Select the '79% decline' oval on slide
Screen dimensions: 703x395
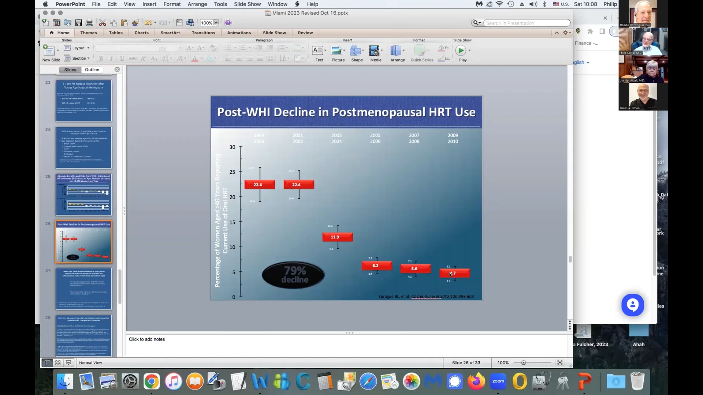(x=293, y=275)
